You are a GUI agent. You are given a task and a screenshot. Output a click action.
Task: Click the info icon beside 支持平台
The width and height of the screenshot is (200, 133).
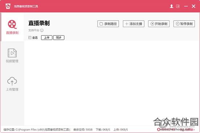pyautogui.click(x=42, y=31)
